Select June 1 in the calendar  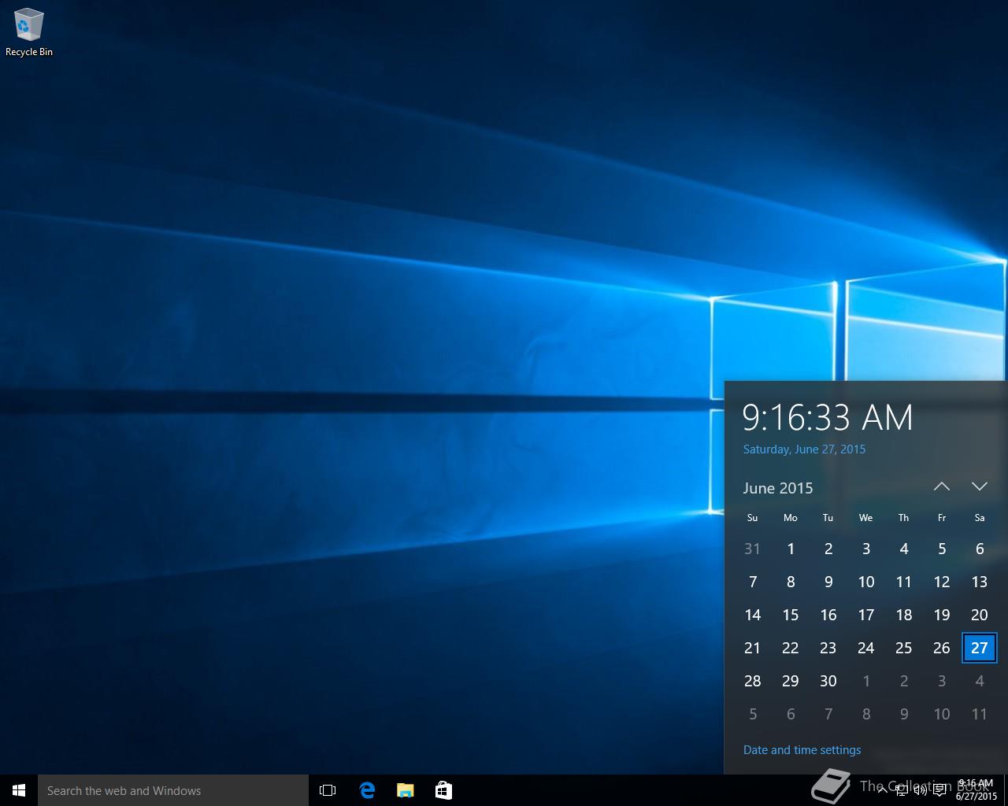(x=790, y=549)
